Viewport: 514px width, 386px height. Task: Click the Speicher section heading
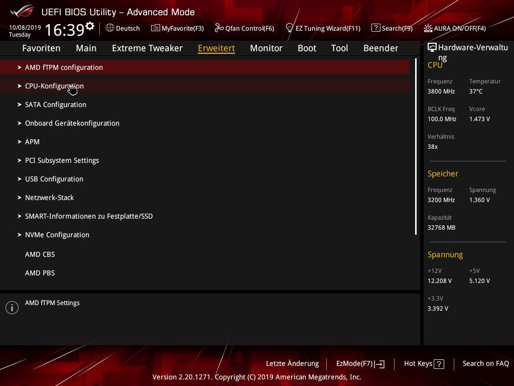coord(443,173)
